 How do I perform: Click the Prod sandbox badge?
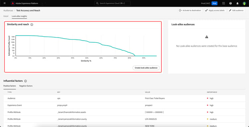(x=214, y=3)
